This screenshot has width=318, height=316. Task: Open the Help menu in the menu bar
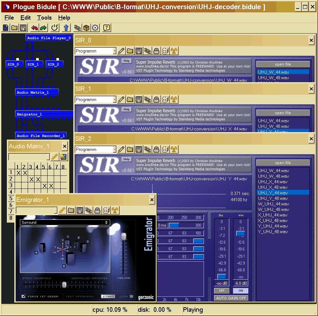64,18
